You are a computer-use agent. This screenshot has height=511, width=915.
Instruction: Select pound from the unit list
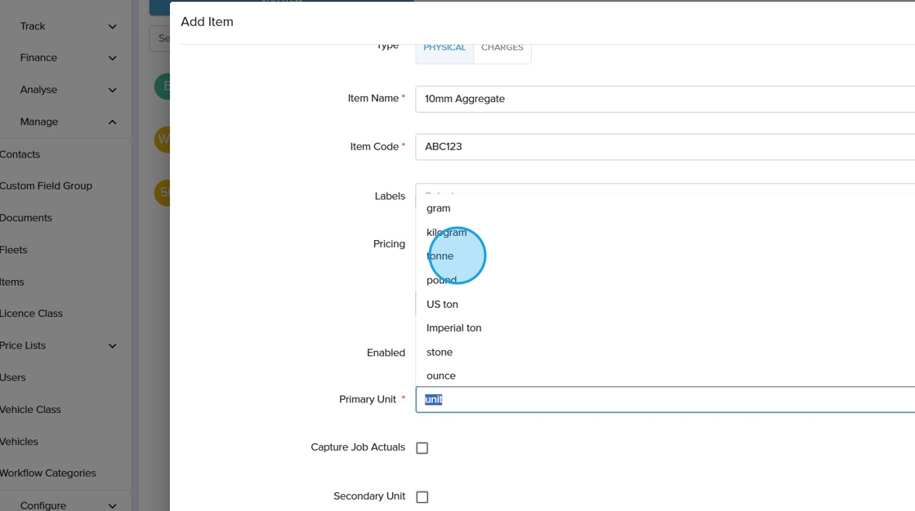coord(442,280)
